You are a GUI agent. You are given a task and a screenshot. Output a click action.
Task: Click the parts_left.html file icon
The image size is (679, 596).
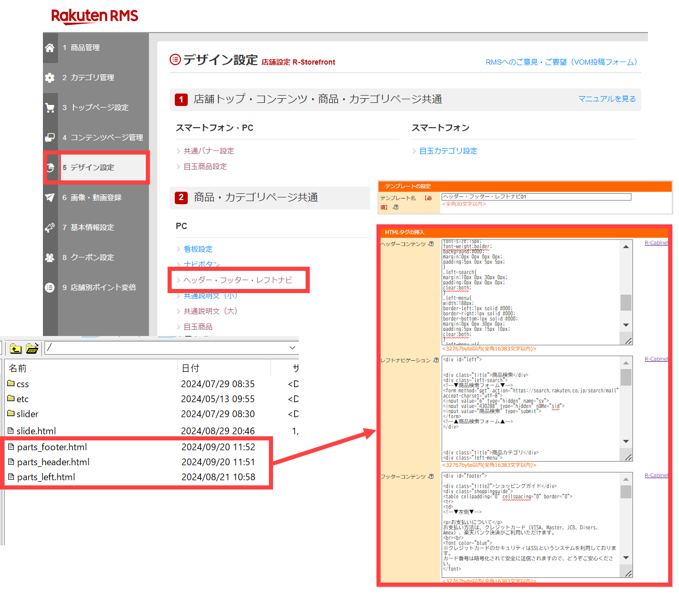(11, 477)
